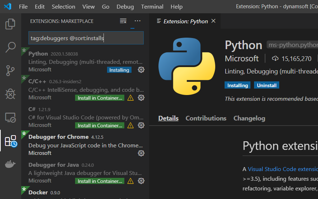The image size is (318, 199).
Task: Clear extensions search results icon
Action: click(x=123, y=21)
